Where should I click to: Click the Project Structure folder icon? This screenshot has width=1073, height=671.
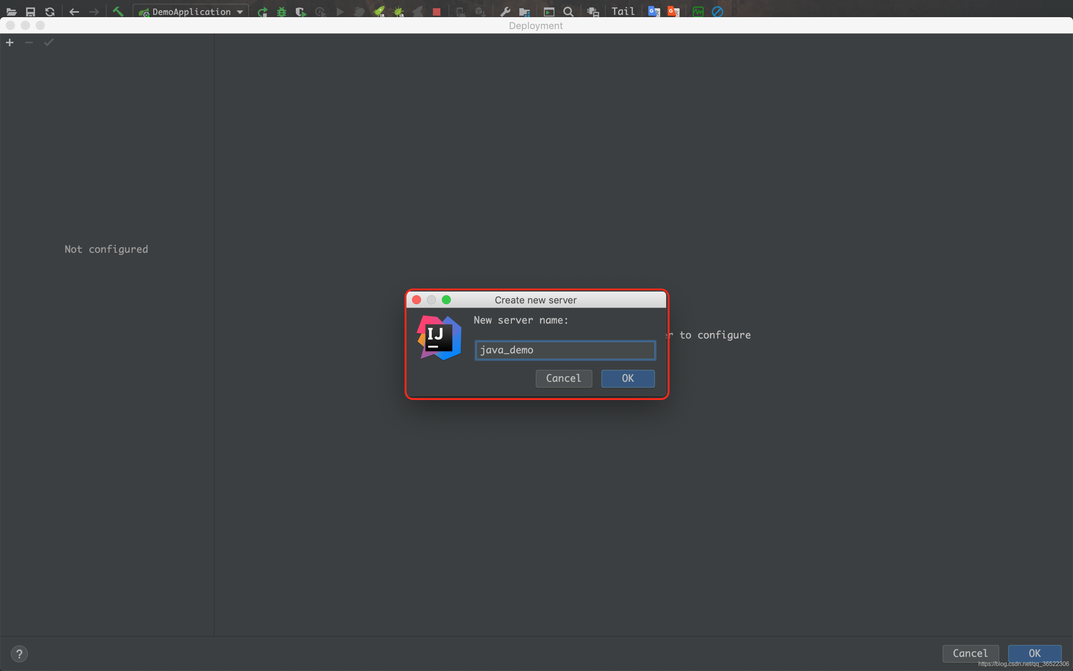pos(525,12)
